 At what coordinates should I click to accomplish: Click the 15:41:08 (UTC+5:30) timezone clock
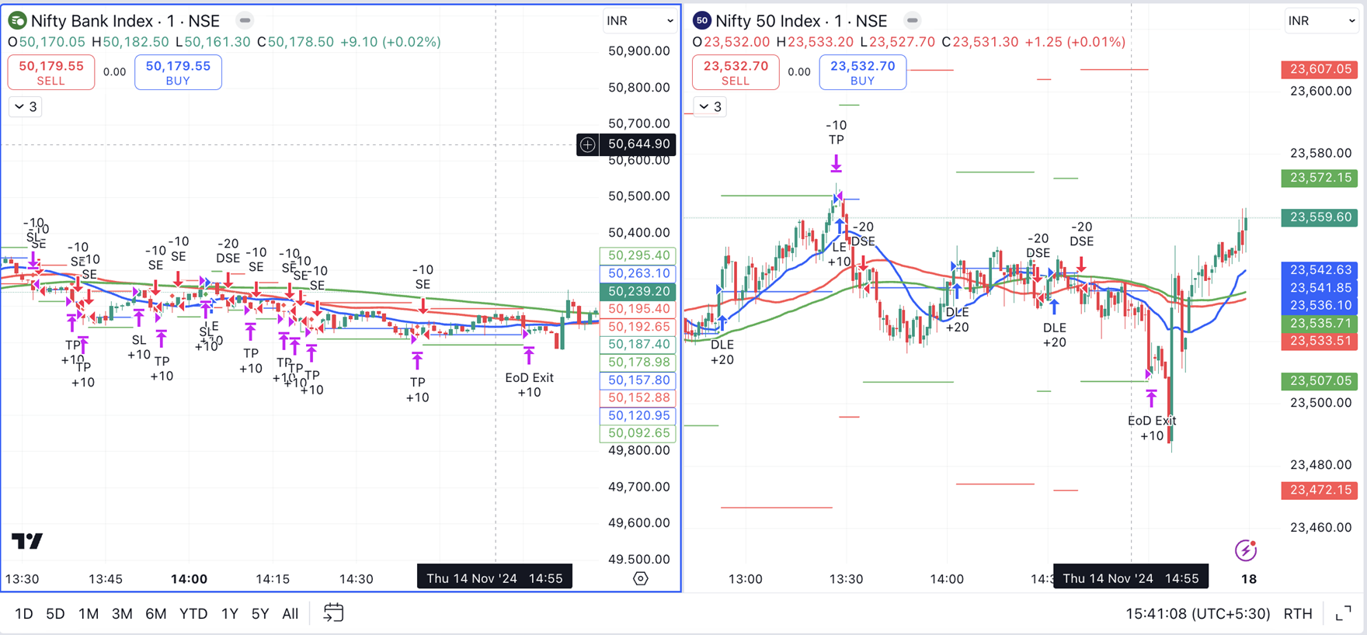pyautogui.click(x=1198, y=614)
